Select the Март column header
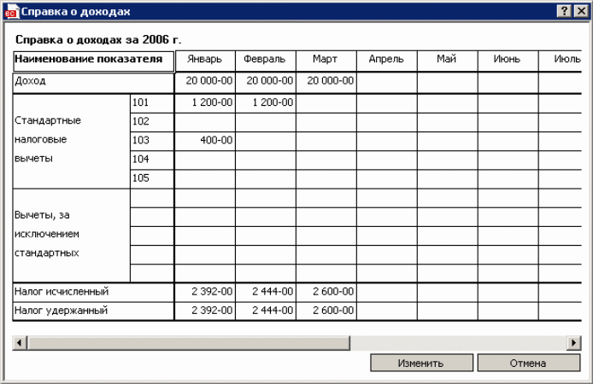The image size is (593, 384). pos(326,61)
